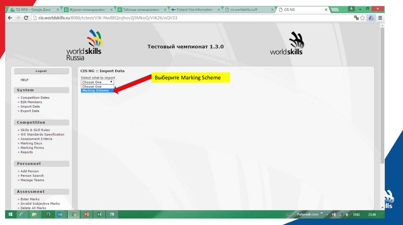Launch Internet Explorer from the taskbar
Screen dimensions: 403x225
coord(22,214)
